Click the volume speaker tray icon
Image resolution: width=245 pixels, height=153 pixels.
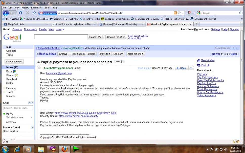point(226,149)
